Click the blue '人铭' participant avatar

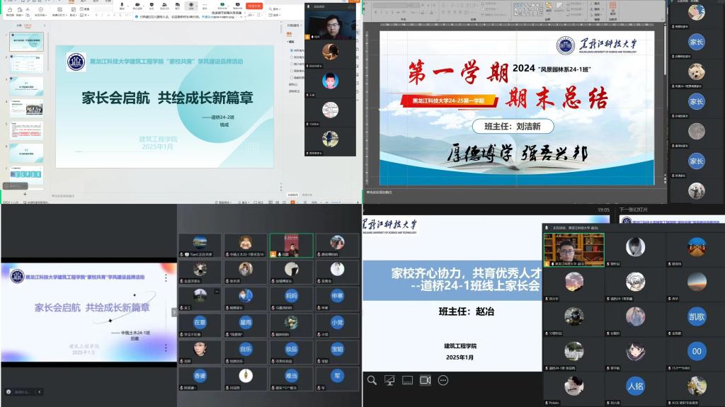pyautogui.click(x=635, y=386)
